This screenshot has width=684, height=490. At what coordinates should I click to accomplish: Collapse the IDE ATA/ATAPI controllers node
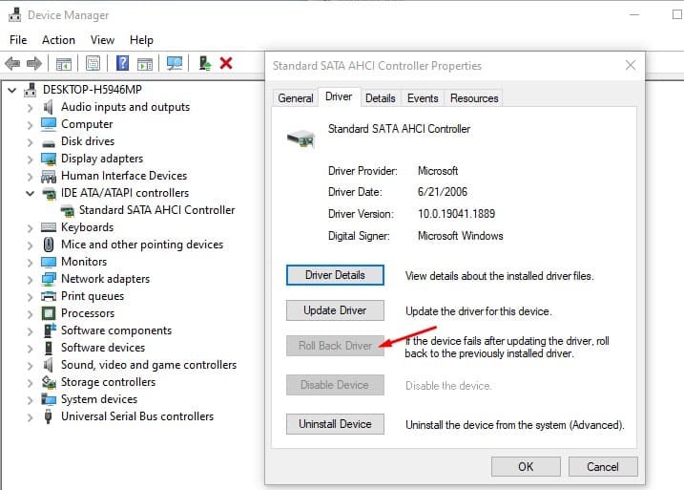click(30, 193)
